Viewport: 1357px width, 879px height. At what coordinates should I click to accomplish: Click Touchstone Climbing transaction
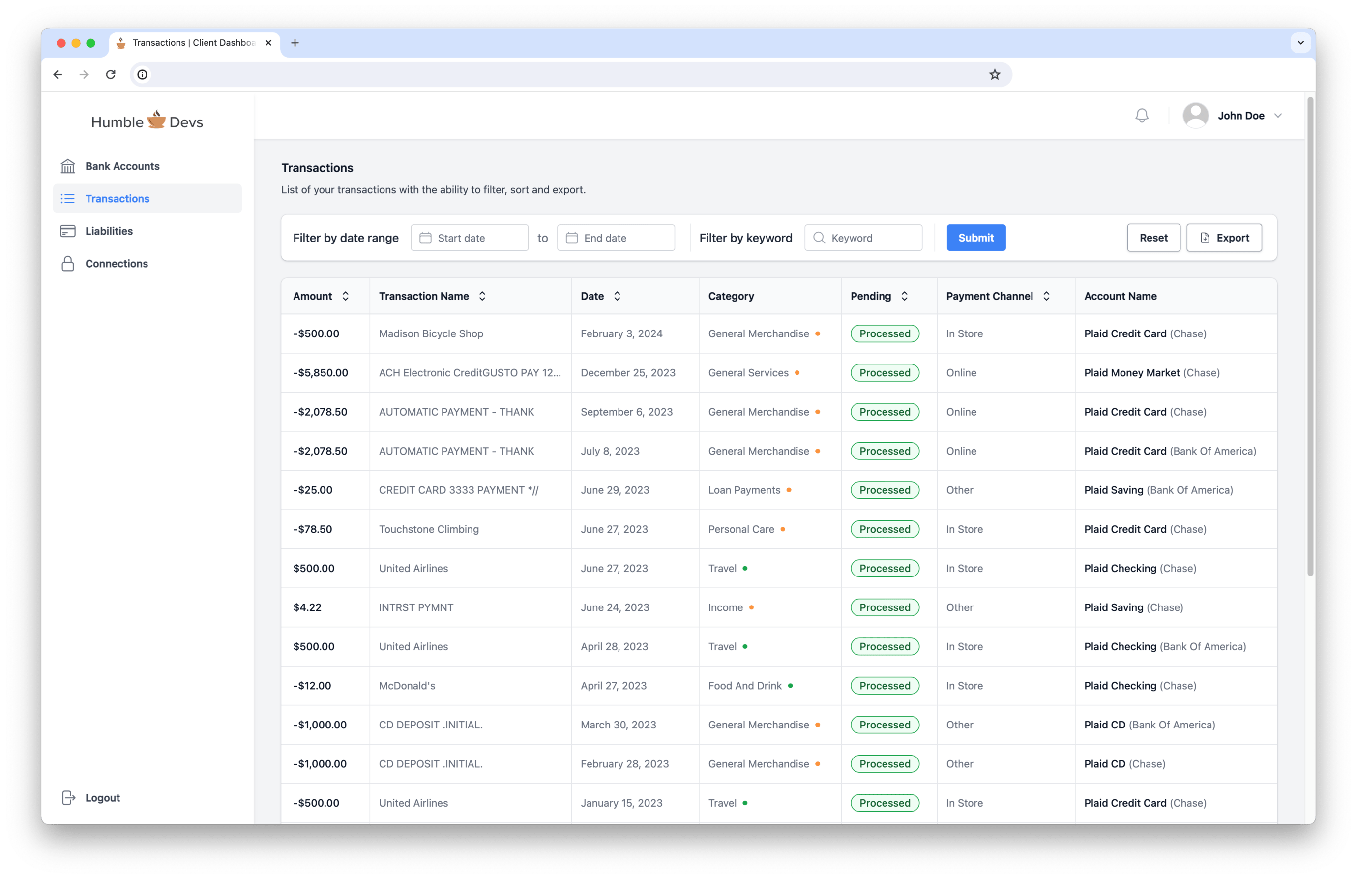click(x=429, y=529)
